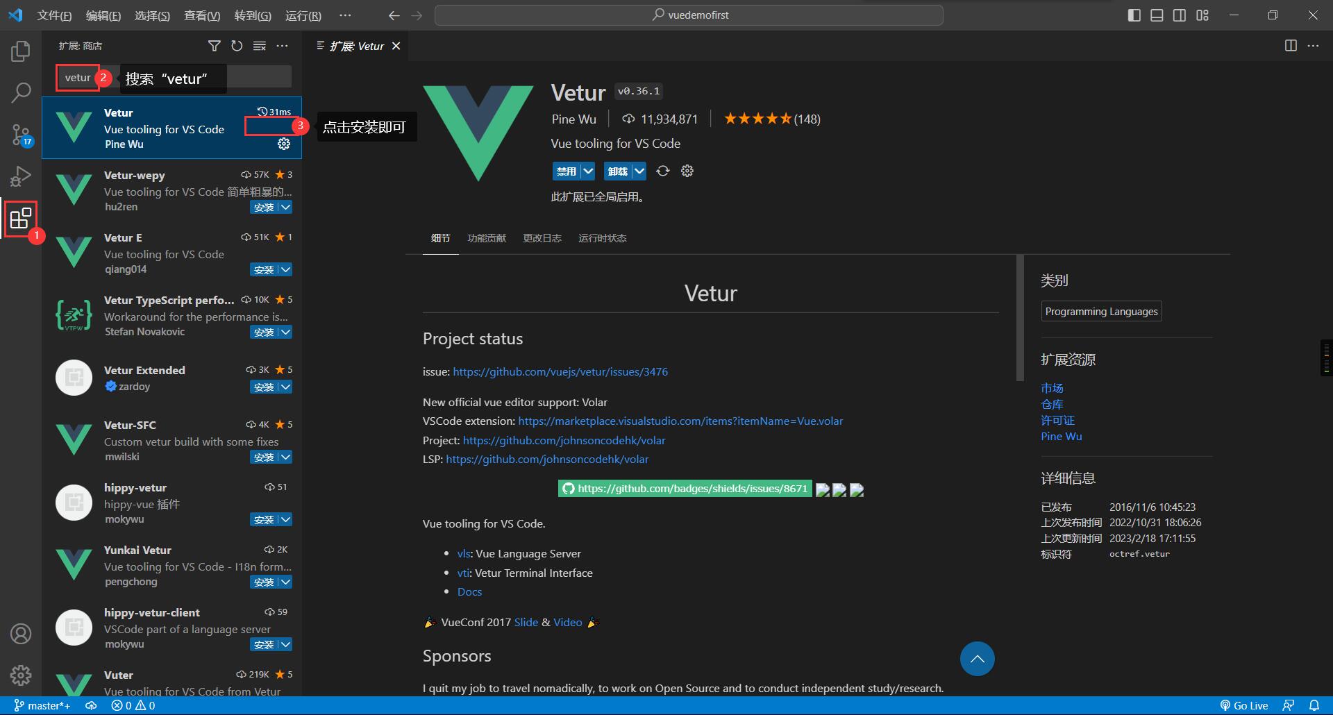Open the 编辑(E) menu
Image resolution: width=1333 pixels, height=715 pixels.
click(x=103, y=15)
